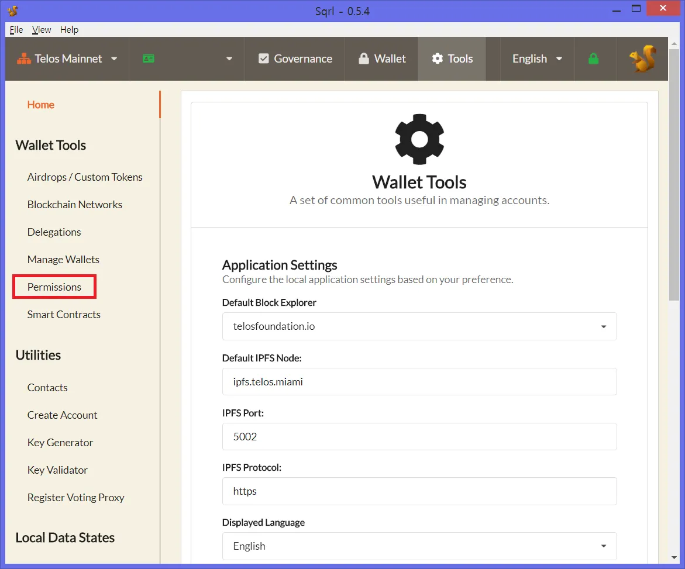Click the large Wallet Tools gear icon
The image size is (685, 569).
(419, 139)
